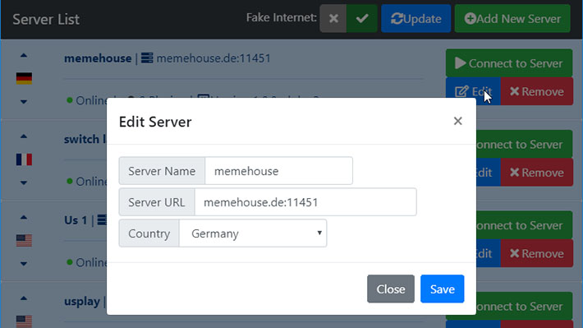583x328 pixels.
Task: Click the French flag icon
Action: [24, 159]
